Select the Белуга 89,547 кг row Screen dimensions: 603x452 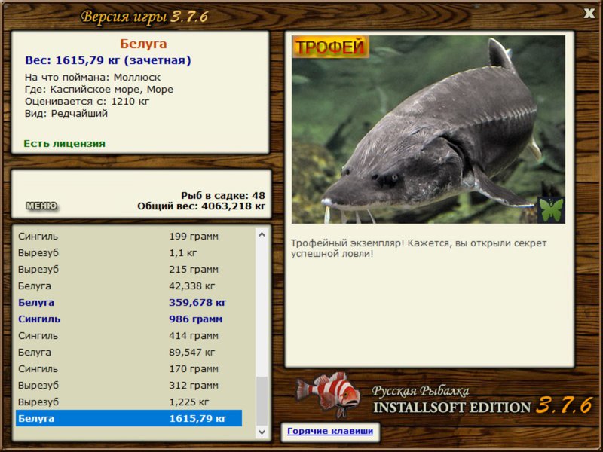[x=129, y=352]
